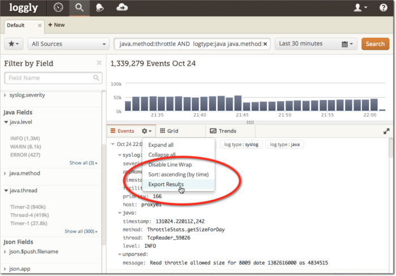
Task: Open the alerts bell icon
Action: (x=100, y=7)
